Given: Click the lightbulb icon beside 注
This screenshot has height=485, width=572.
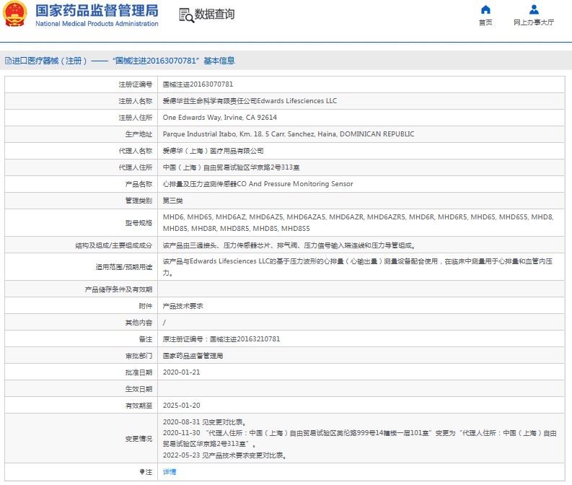Looking at the screenshot, I should click(142, 472).
